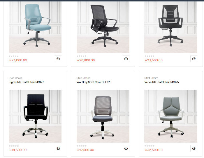Screen dimensions: 204x158
Task: Open Staff Chairs category above Vox chair
Action: click(83, 78)
